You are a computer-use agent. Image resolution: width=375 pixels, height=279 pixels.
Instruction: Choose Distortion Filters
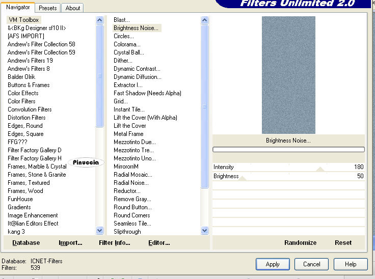(26, 118)
